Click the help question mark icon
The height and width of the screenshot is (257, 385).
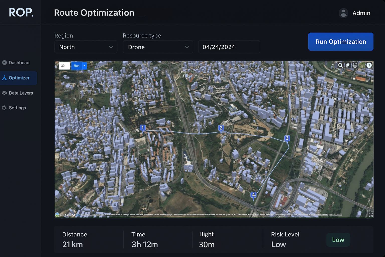coord(369,65)
